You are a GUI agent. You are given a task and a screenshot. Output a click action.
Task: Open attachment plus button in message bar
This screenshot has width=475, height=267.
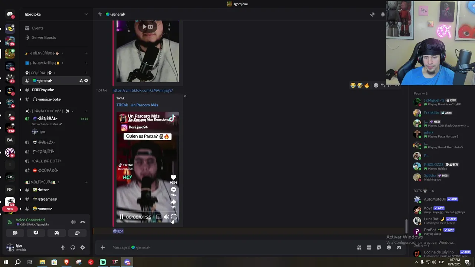click(x=103, y=248)
